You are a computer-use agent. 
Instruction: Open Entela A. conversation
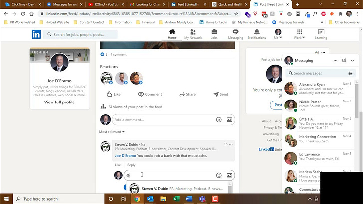[x=318, y=123]
